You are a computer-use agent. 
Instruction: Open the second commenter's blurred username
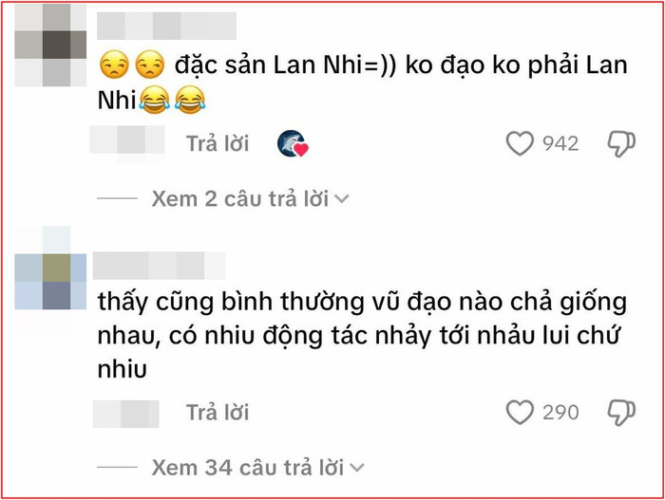click(159, 266)
